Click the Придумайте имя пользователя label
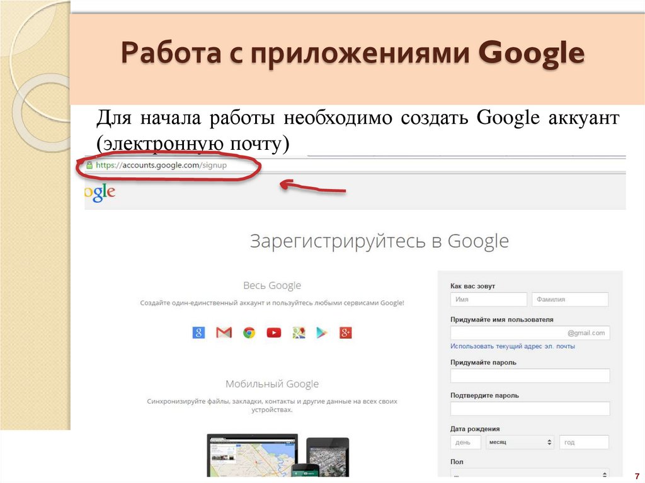Screen dimensions: 645x483 pyautogui.click(x=502, y=320)
